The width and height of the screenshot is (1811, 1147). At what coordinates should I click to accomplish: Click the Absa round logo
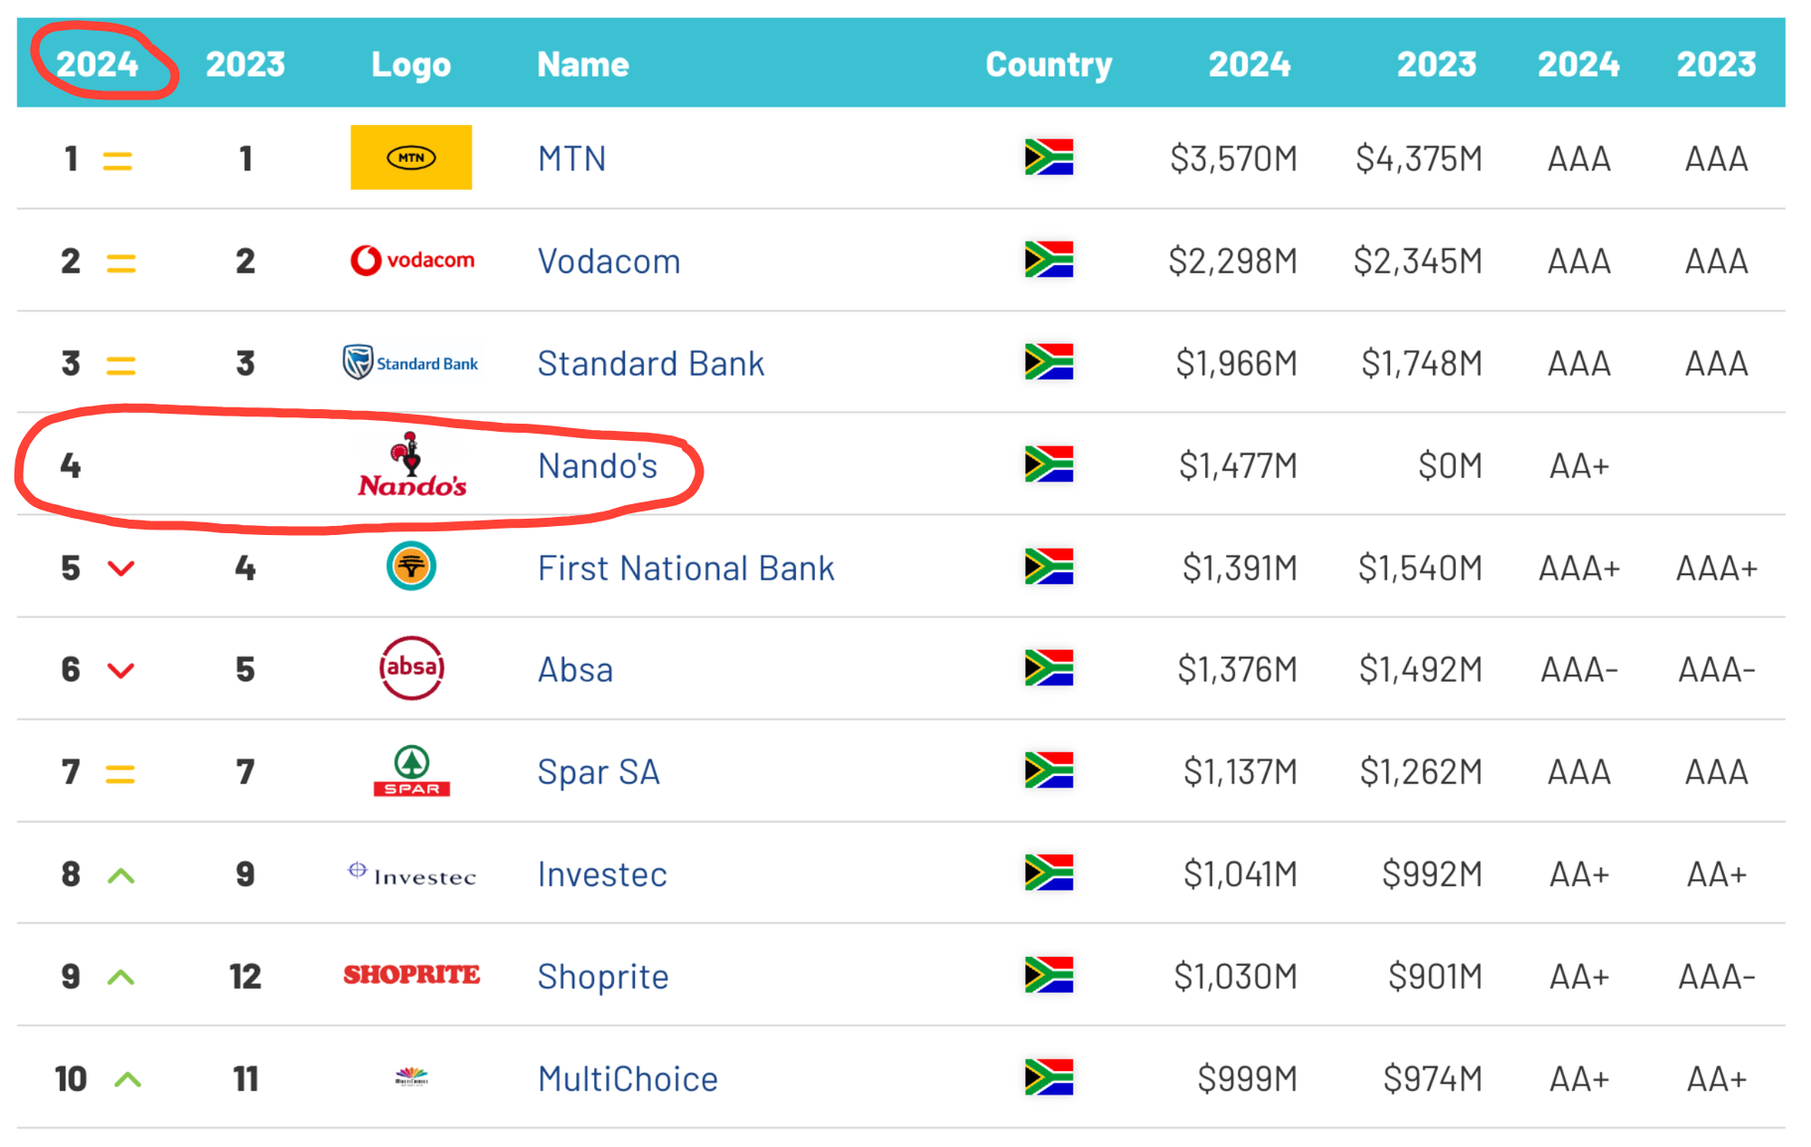click(x=411, y=669)
